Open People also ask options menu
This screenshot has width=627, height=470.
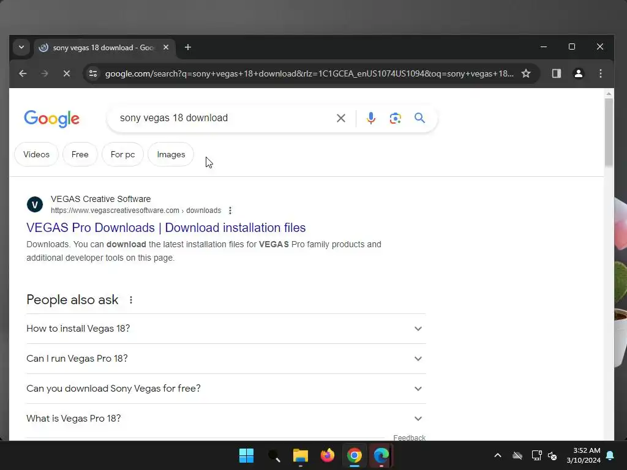131,300
